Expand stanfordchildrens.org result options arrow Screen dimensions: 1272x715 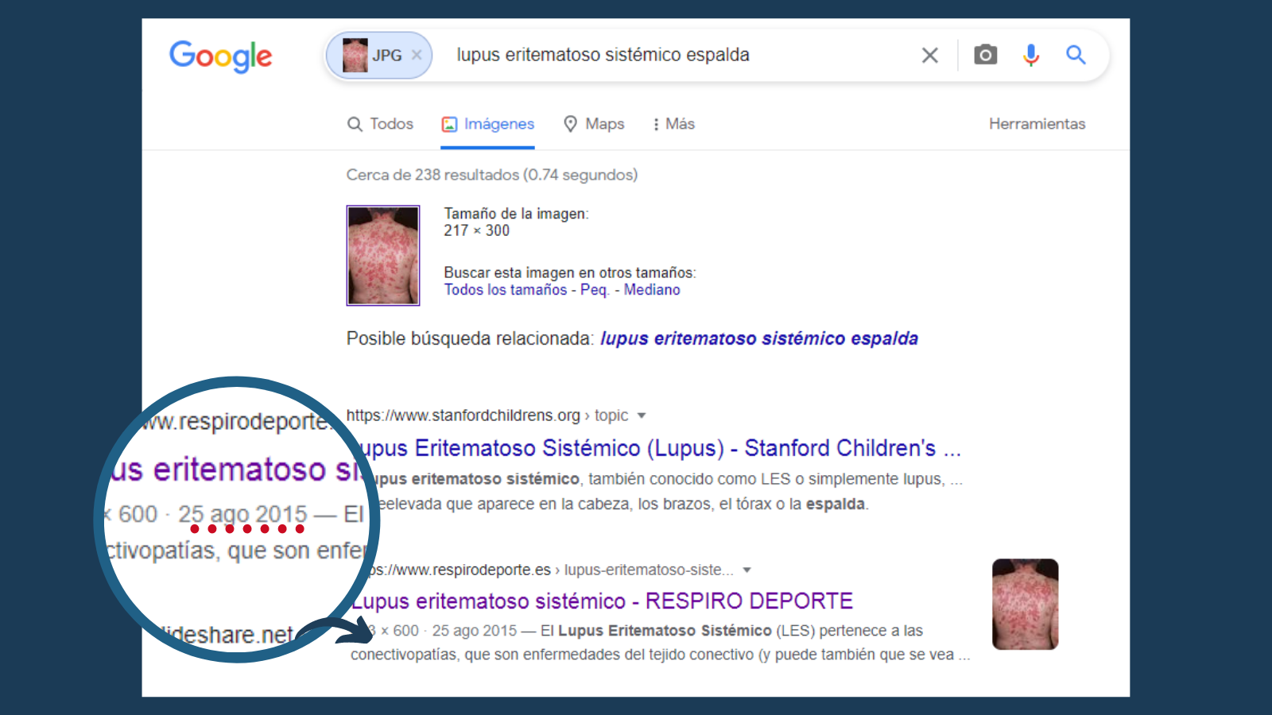[642, 415]
